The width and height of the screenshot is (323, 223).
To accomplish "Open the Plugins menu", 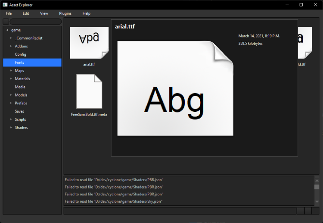I will pos(65,13).
